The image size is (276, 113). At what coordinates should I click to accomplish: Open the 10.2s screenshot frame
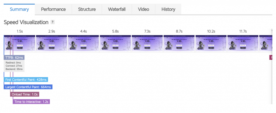click(x=211, y=44)
